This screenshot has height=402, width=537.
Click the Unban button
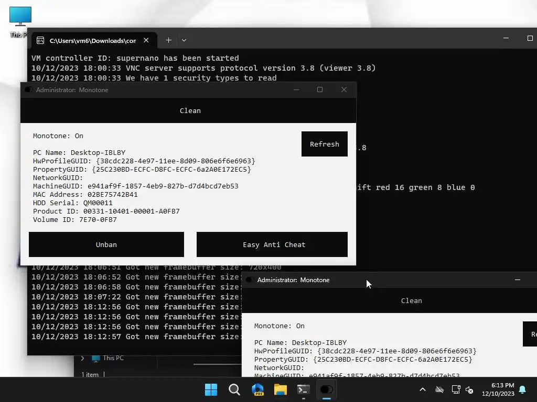coord(106,244)
